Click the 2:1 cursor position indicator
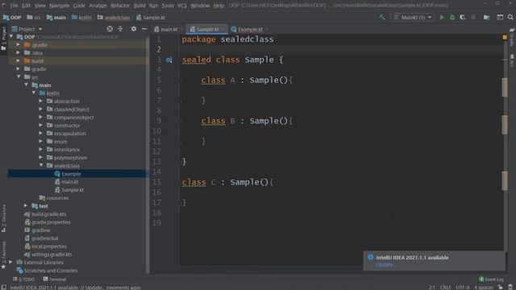 click(432, 288)
